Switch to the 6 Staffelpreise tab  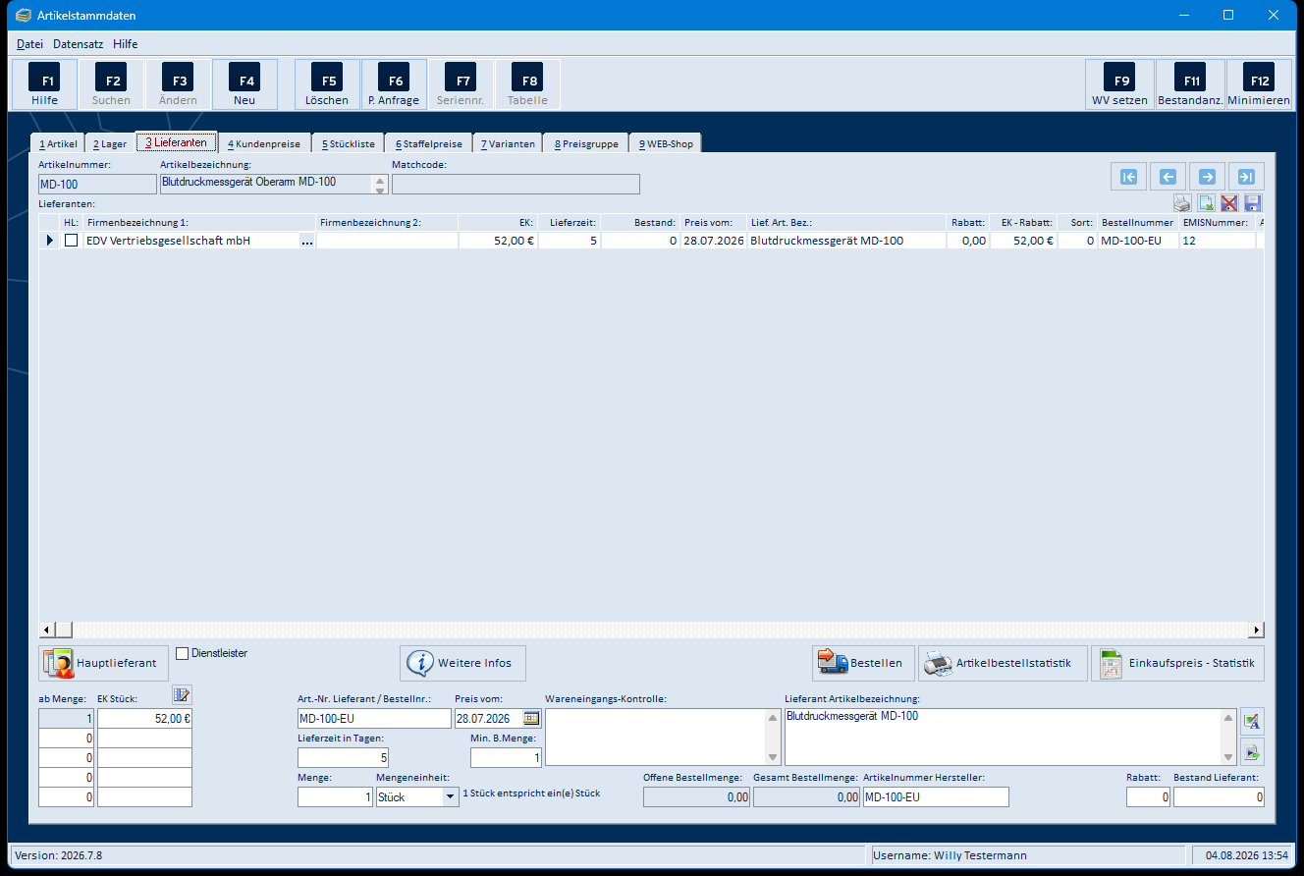pos(429,143)
